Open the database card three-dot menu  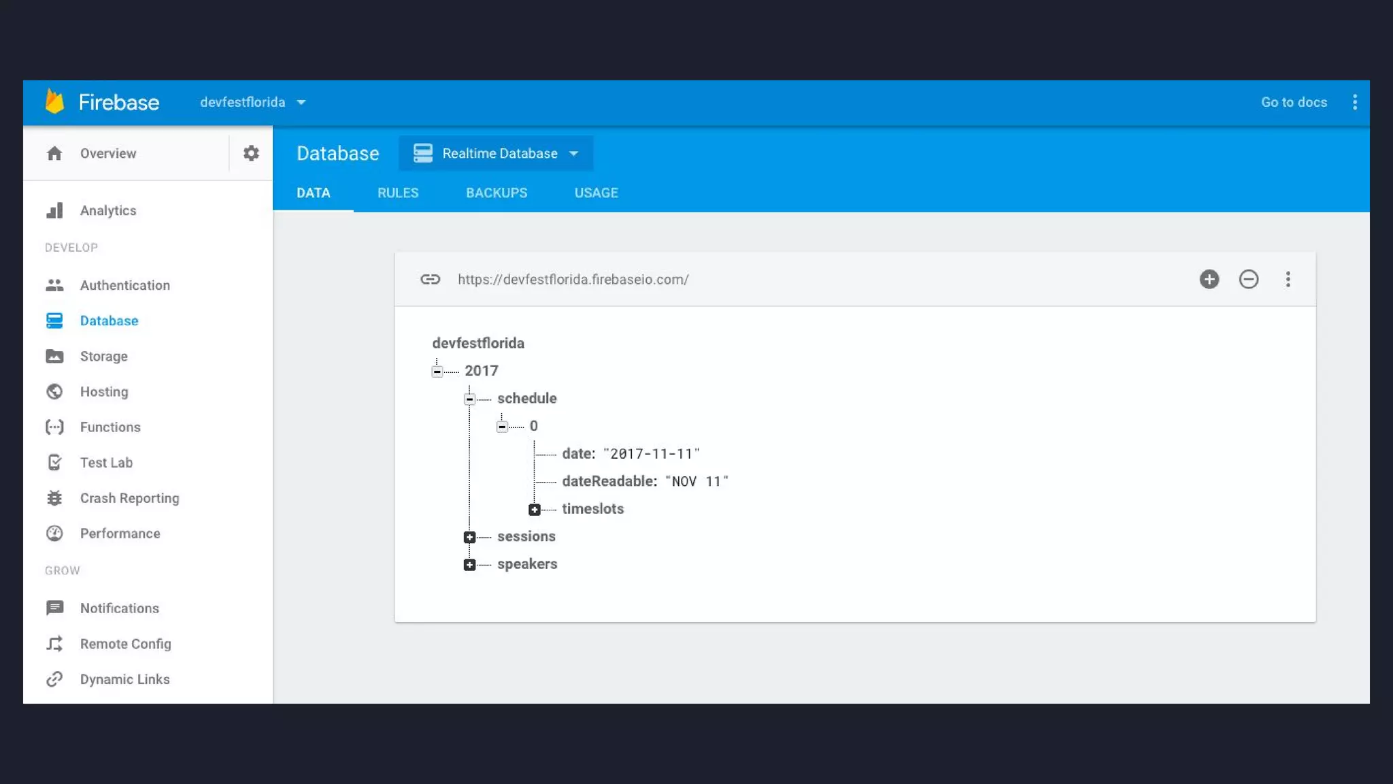1288,279
